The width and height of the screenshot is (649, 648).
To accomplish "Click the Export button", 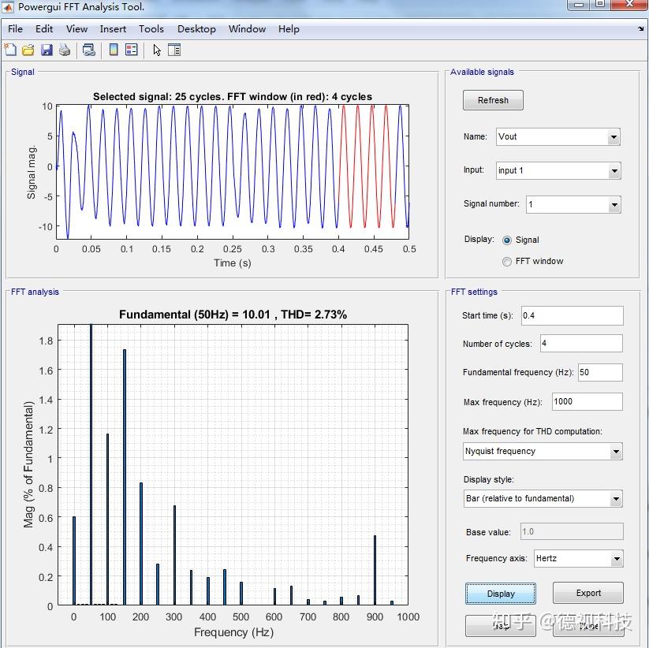I will [587, 593].
